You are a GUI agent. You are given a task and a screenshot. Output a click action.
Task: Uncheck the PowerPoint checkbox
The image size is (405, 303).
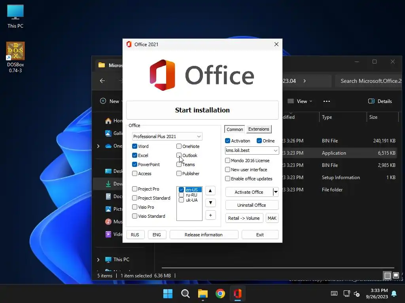click(x=134, y=165)
